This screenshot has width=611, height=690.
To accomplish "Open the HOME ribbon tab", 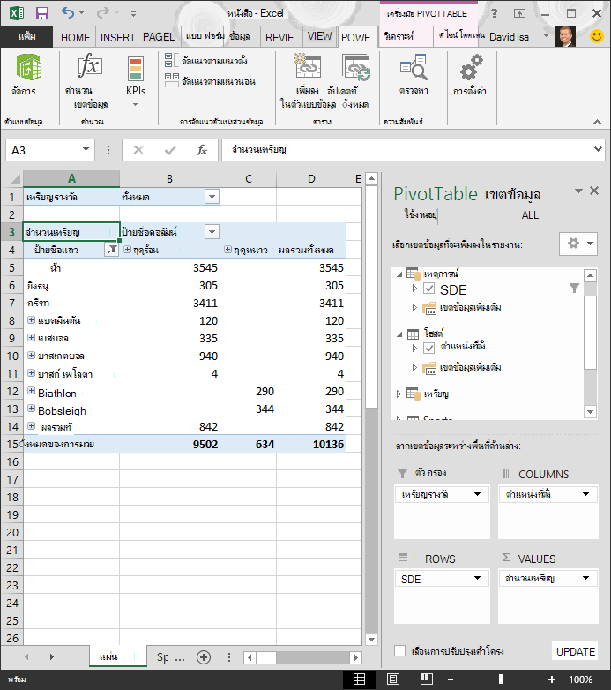I will pos(75,37).
